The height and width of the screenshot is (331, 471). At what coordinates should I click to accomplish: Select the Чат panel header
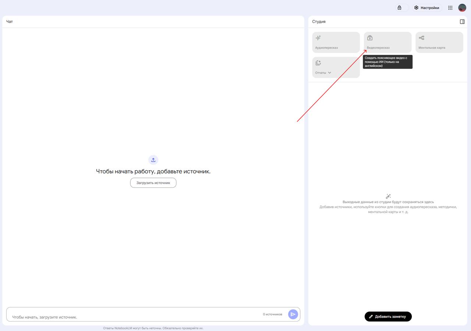(10, 22)
